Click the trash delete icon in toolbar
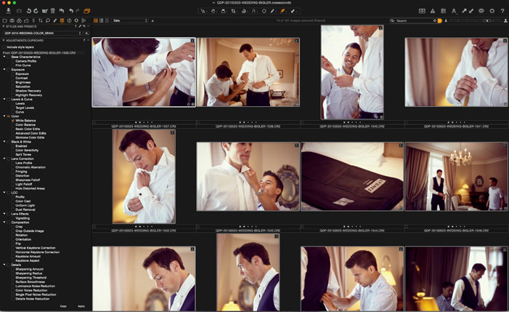Screen dimensions: 509x312 click(53, 11)
